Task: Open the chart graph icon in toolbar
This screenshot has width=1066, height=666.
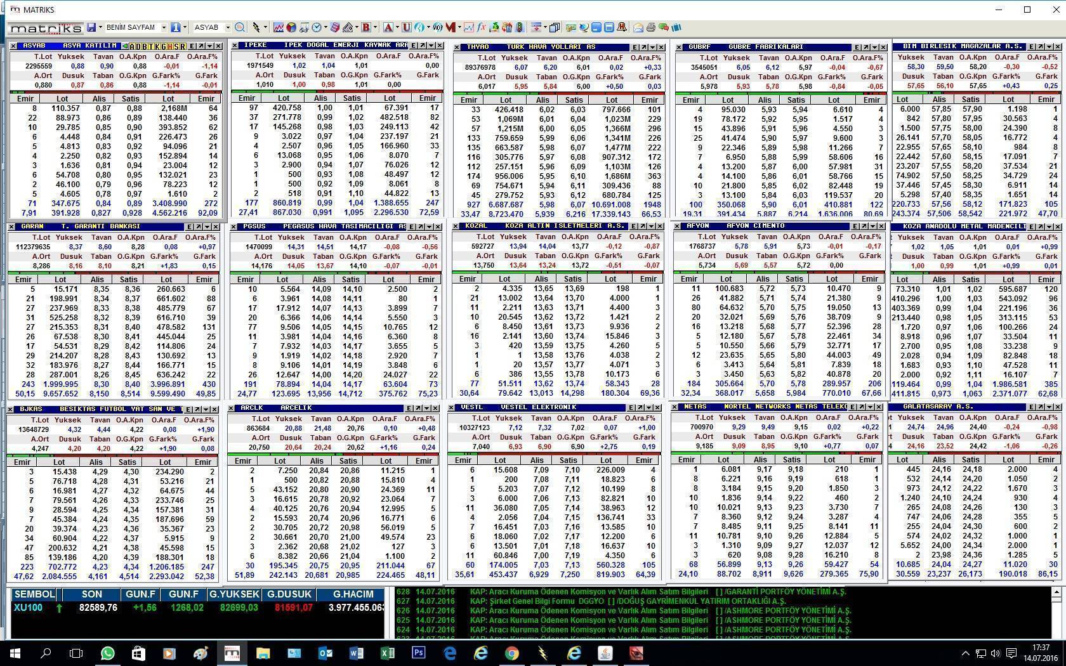Action: (278, 27)
